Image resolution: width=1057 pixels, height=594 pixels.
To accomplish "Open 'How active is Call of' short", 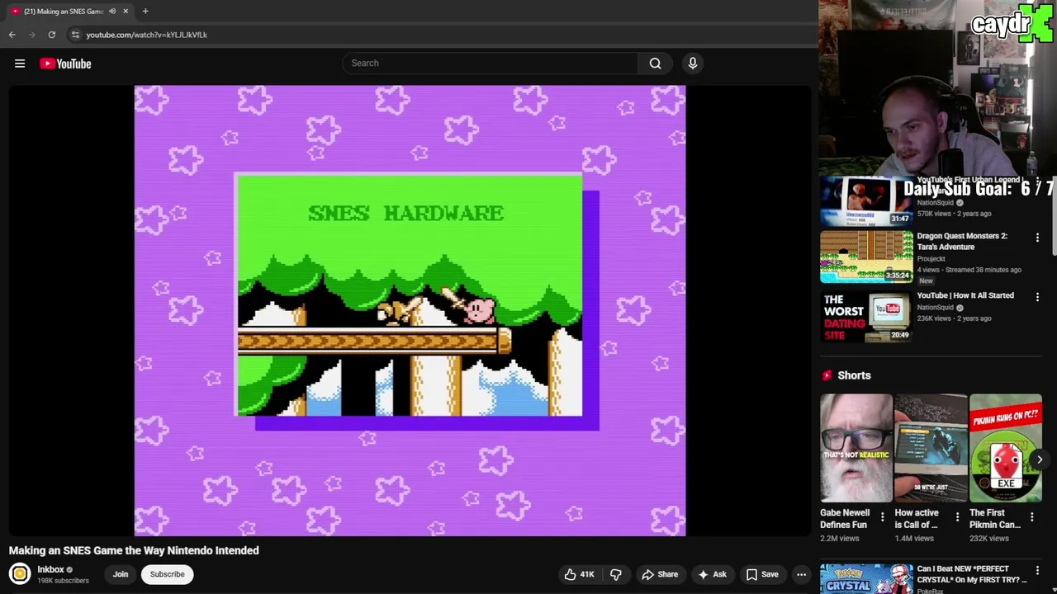I will [931, 448].
